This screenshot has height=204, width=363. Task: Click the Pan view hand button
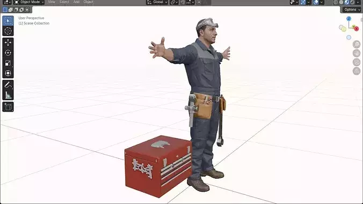click(357, 53)
